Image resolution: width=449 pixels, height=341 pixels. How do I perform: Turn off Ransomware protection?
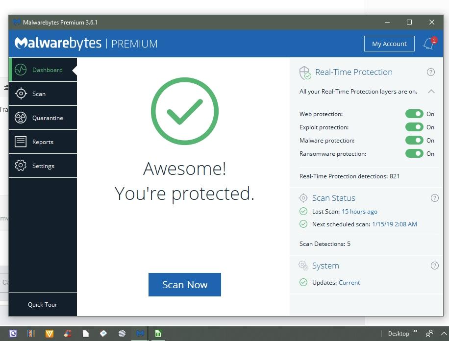click(x=415, y=153)
